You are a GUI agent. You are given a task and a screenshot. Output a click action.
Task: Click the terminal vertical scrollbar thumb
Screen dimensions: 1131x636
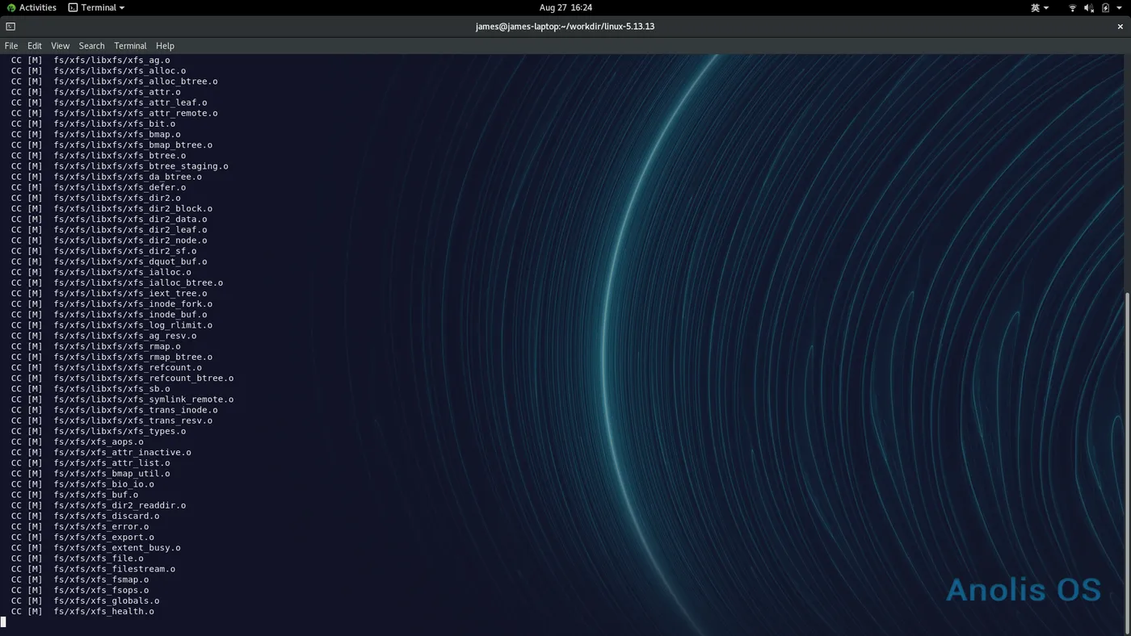1127,462
